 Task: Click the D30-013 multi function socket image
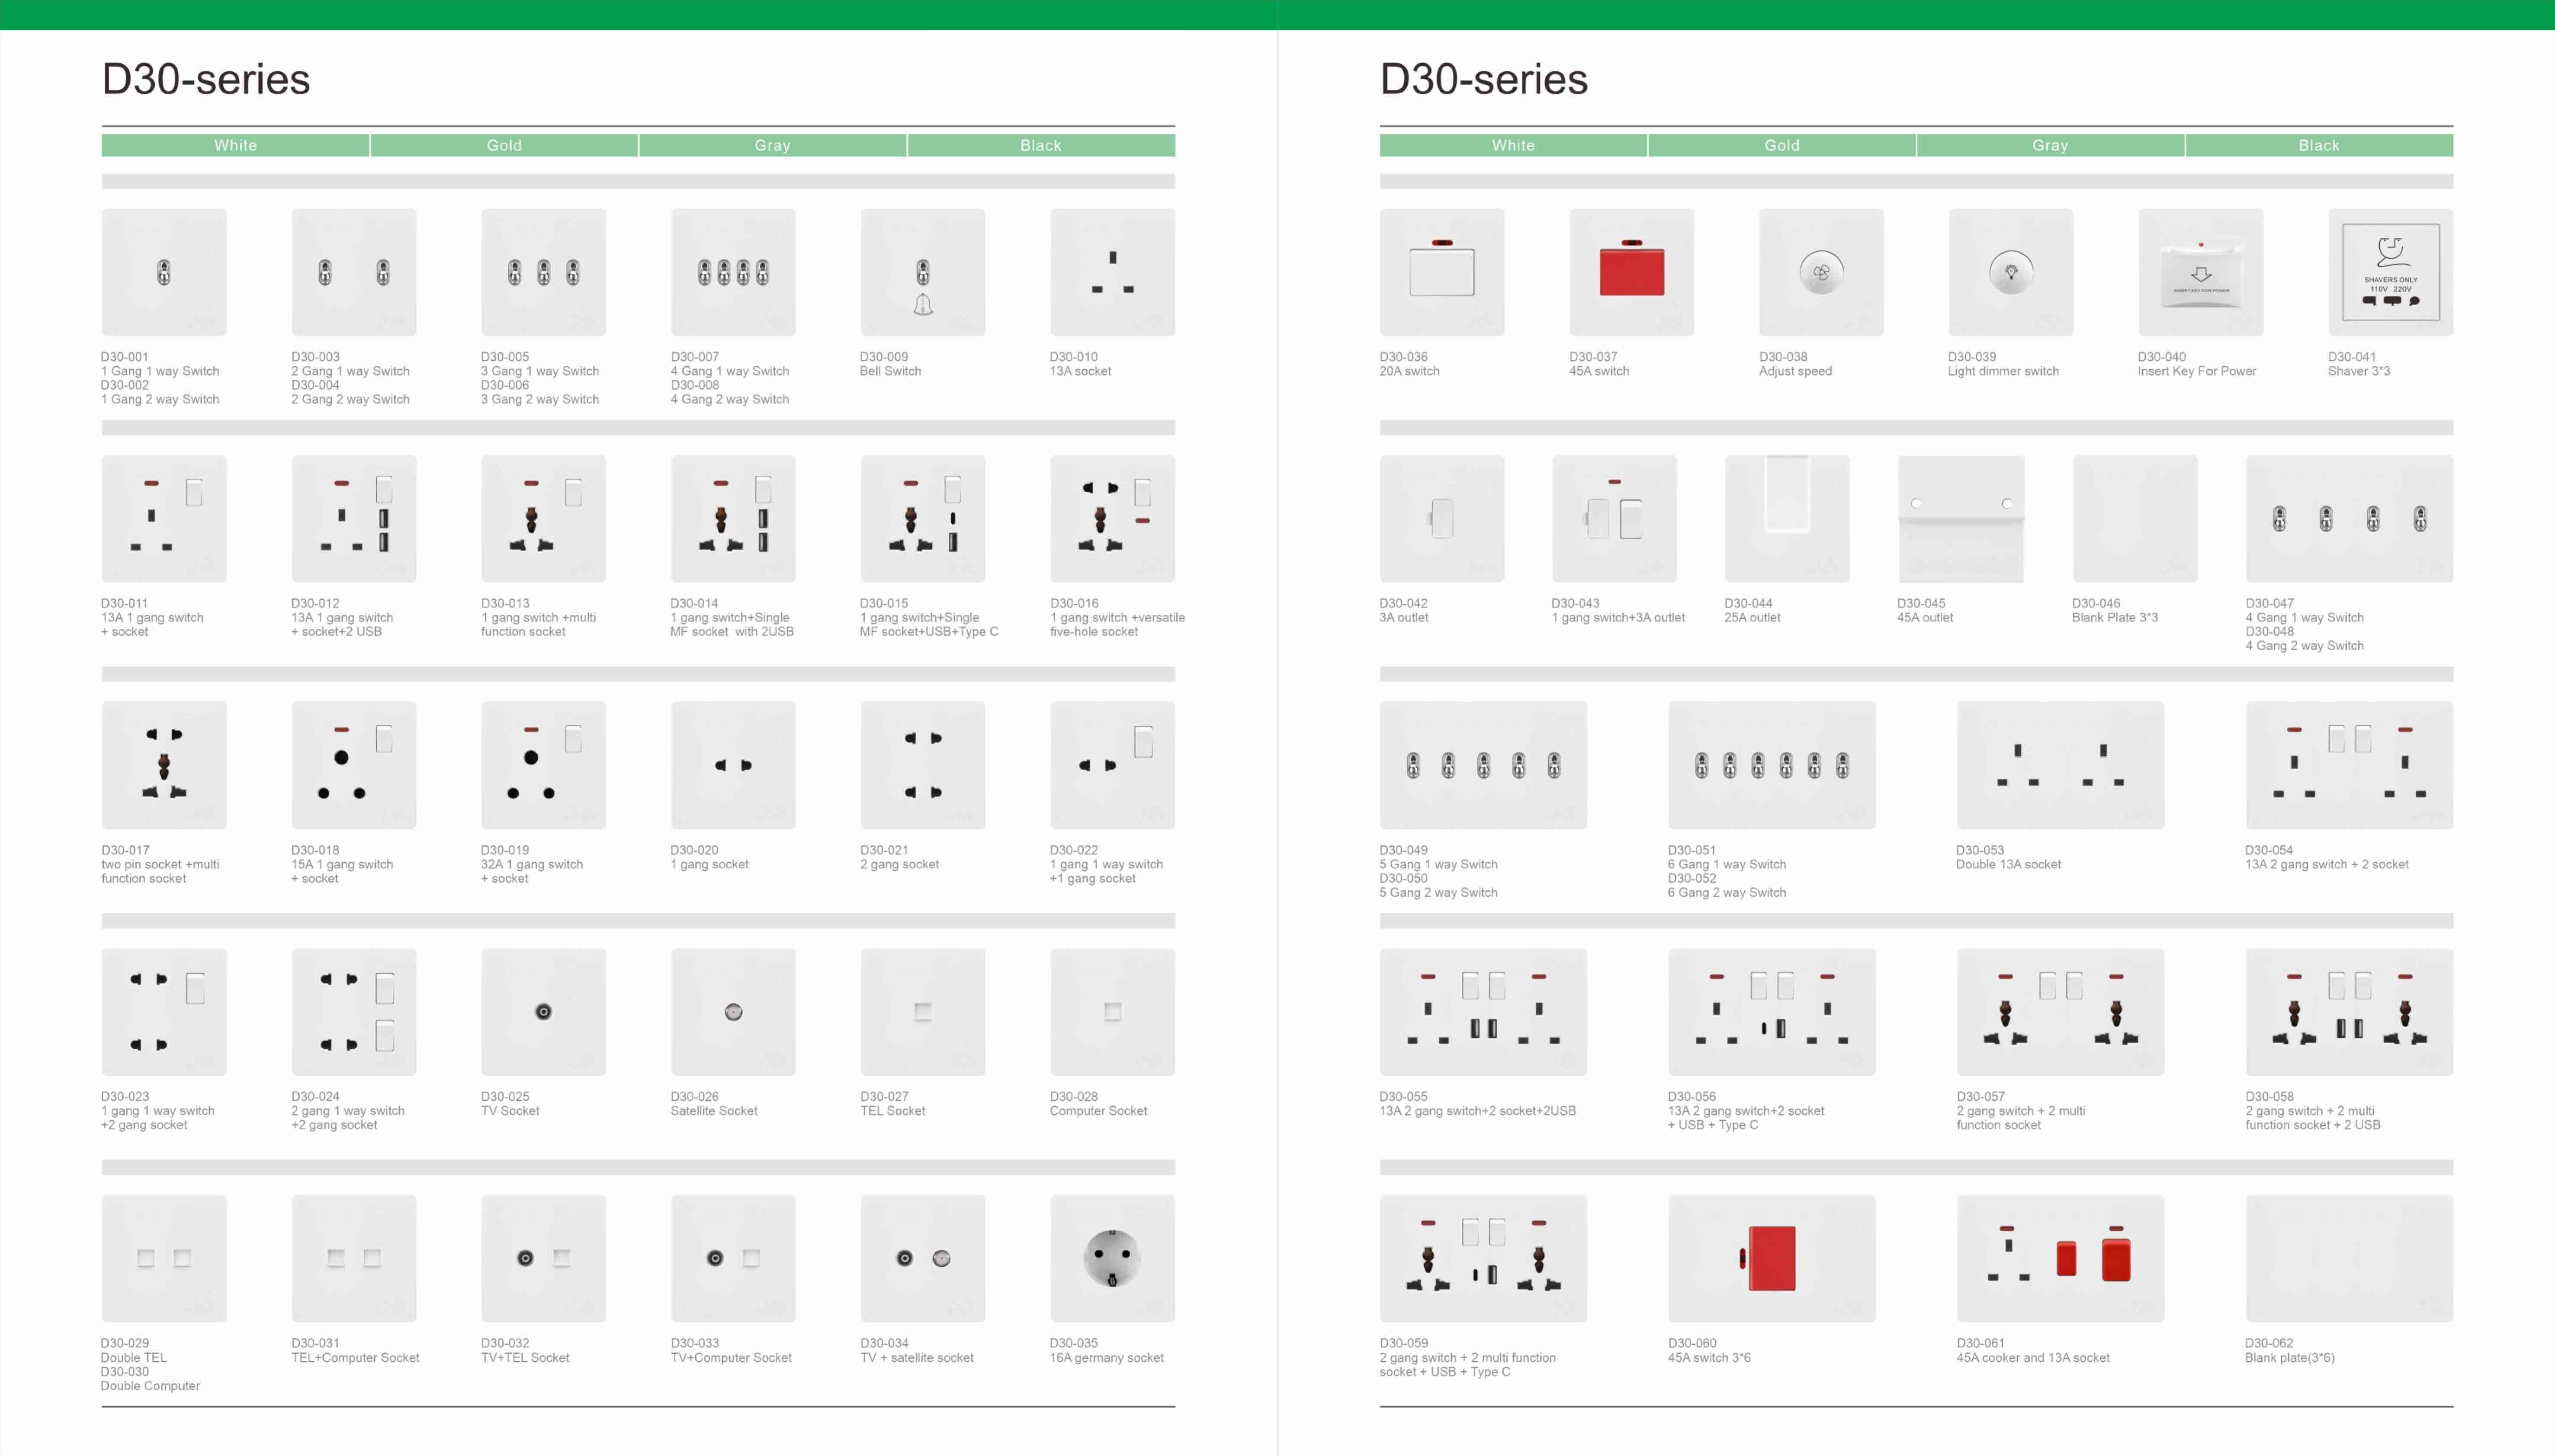pos(543,519)
